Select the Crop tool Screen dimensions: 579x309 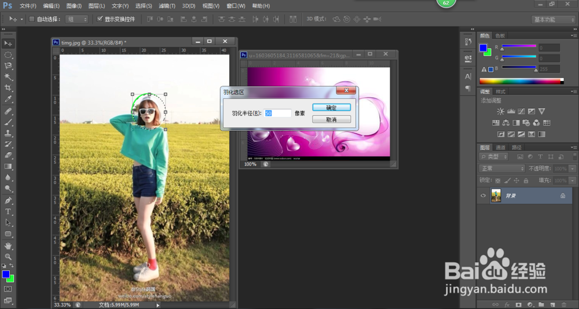pos(8,88)
